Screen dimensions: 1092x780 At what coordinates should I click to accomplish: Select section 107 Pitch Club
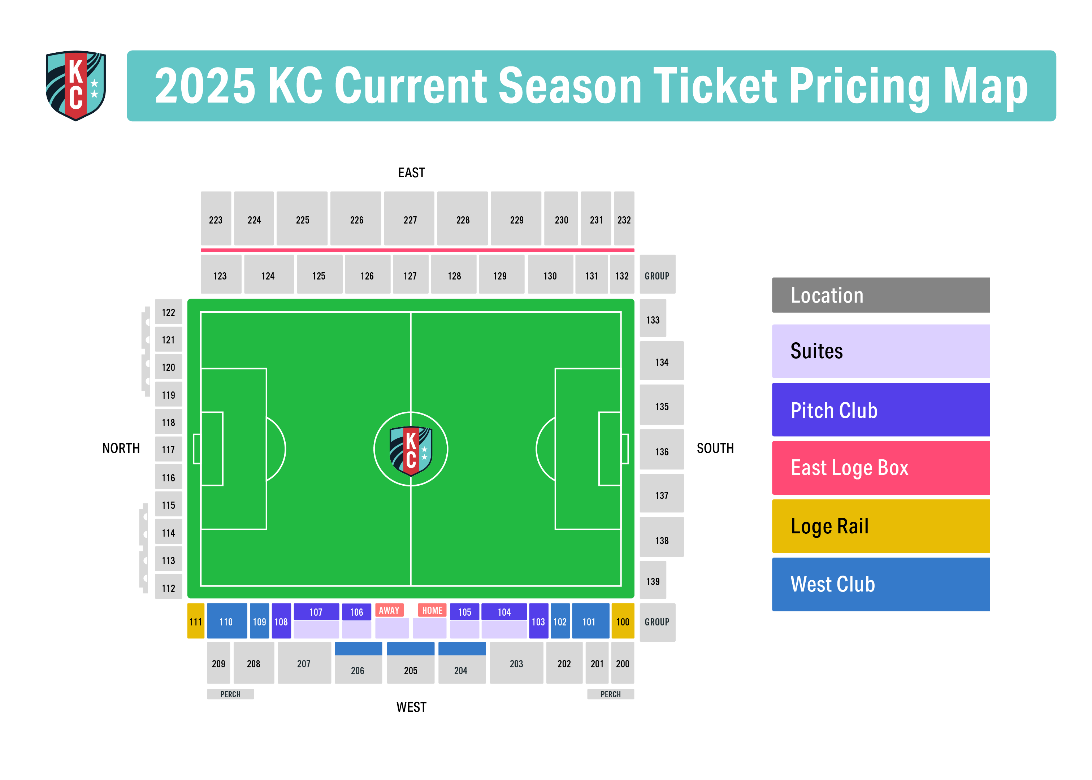[x=316, y=612]
